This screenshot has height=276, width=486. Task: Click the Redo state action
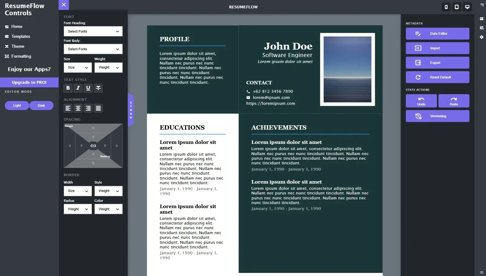pos(454,101)
